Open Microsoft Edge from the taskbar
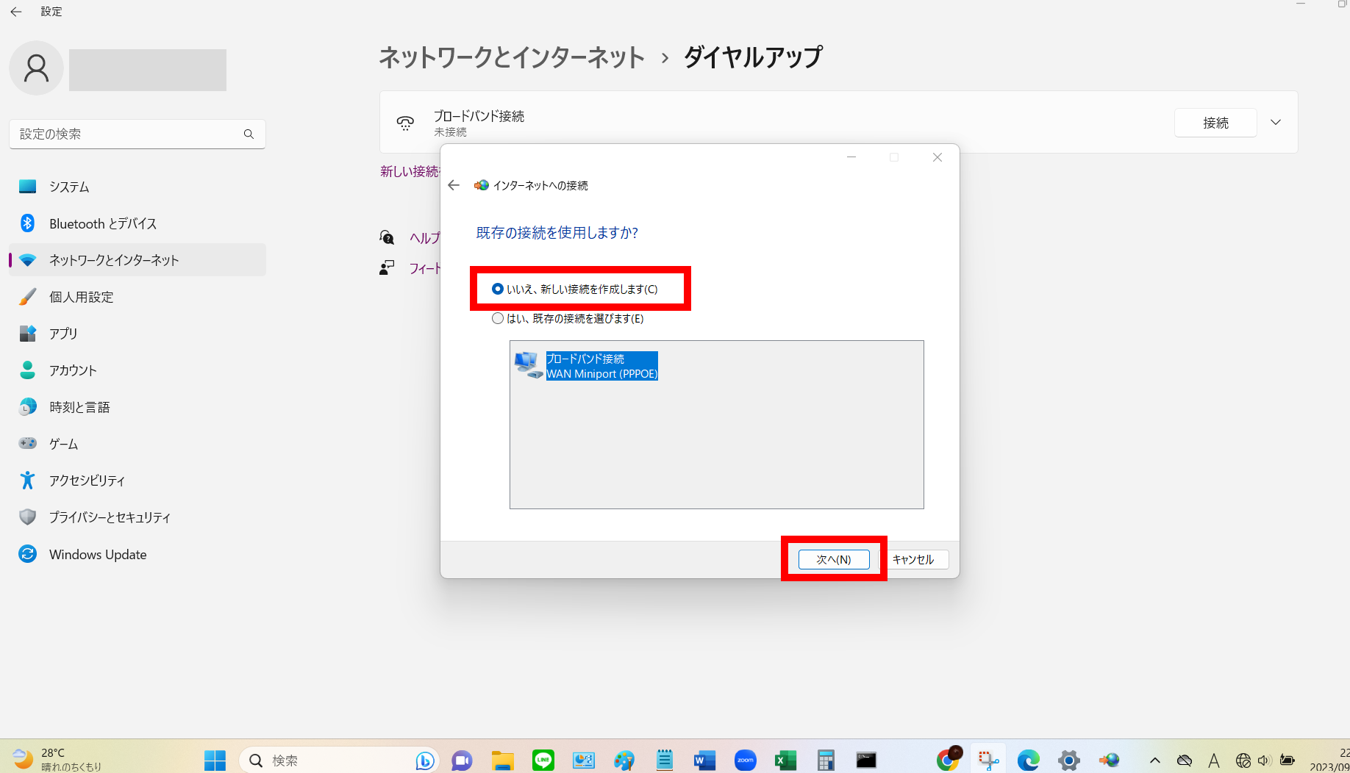This screenshot has height=773, width=1350. pyautogui.click(x=1028, y=760)
